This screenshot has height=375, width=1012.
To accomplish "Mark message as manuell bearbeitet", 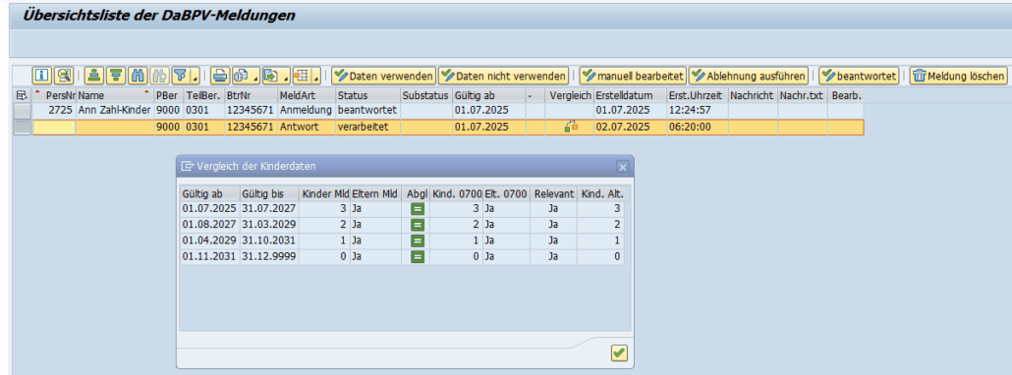I will click(633, 76).
